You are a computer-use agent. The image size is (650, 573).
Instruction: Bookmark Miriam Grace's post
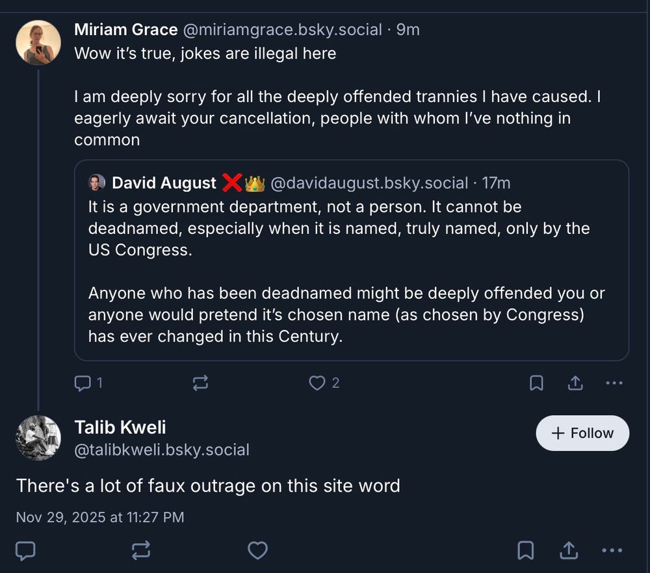coord(536,383)
